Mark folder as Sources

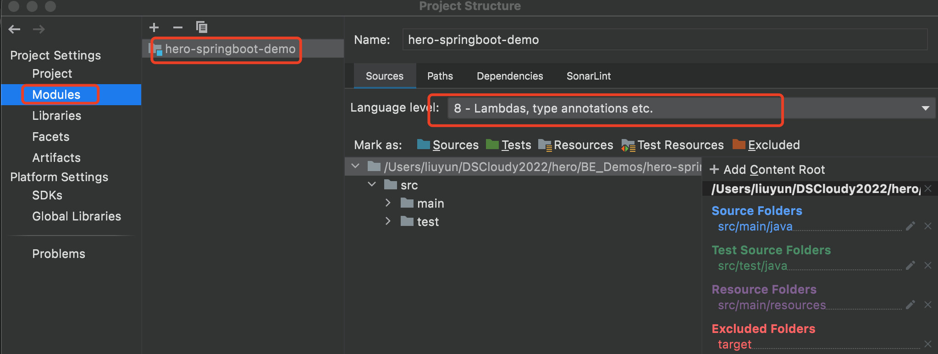(448, 145)
